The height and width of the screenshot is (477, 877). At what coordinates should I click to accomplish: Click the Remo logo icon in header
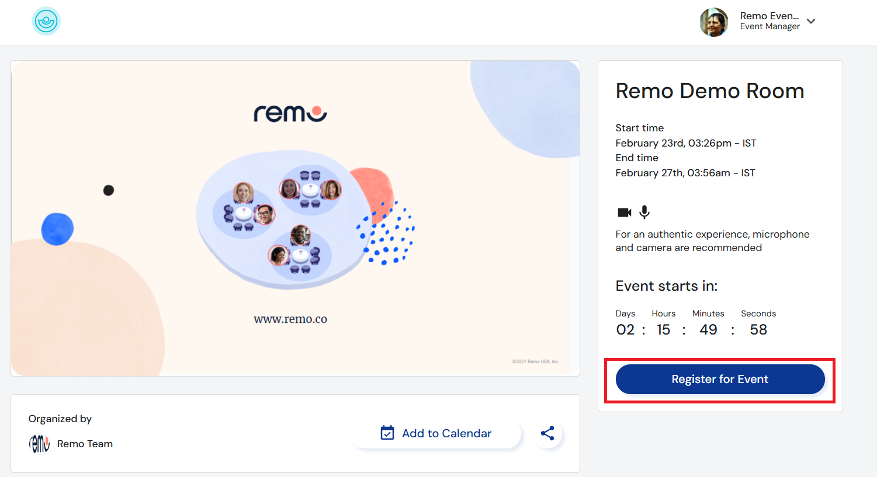(46, 22)
